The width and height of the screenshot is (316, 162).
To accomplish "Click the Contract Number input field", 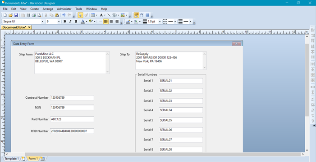I will point(72,97).
